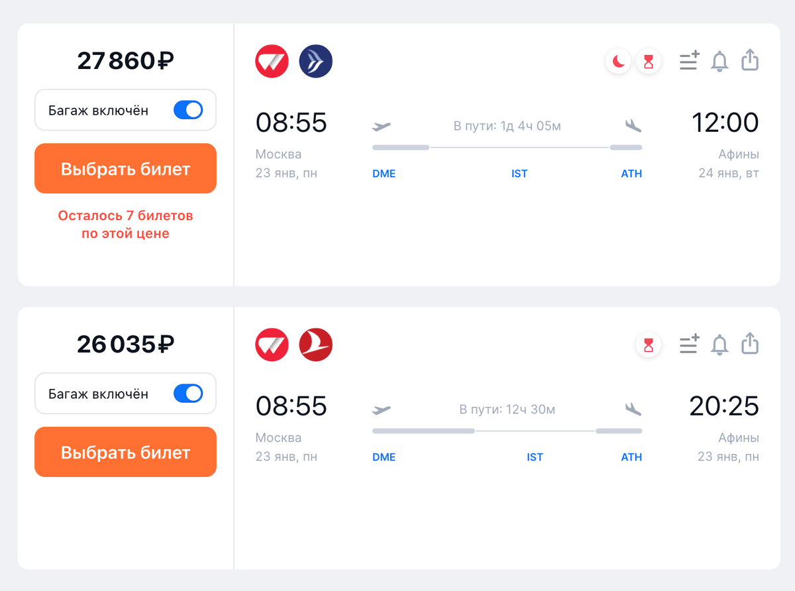Click the hourglass badge on 27 860₽ ticket

click(x=649, y=62)
